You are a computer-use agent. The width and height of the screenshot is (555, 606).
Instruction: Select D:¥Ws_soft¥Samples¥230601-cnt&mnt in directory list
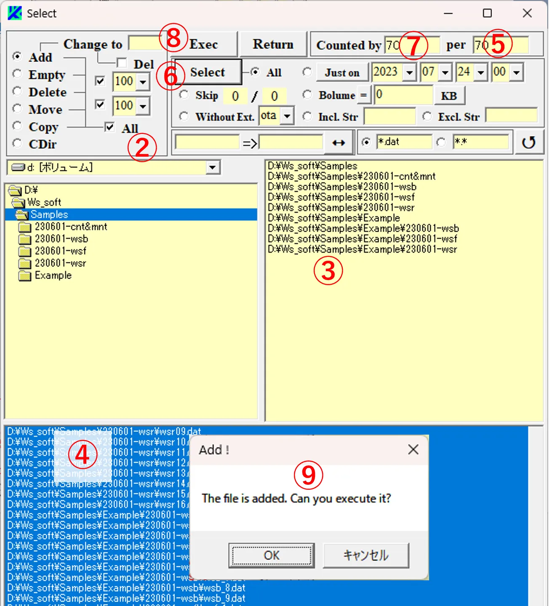click(352, 176)
